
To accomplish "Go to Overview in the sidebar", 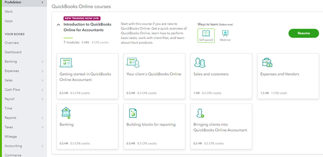I will [12, 43].
